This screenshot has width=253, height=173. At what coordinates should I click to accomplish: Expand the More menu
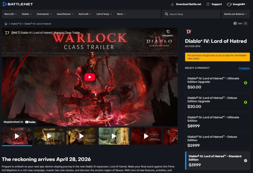point(121,14)
